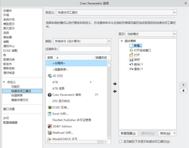Move selected item up with up arrow
Screen dimensions: 189x148
183,85
